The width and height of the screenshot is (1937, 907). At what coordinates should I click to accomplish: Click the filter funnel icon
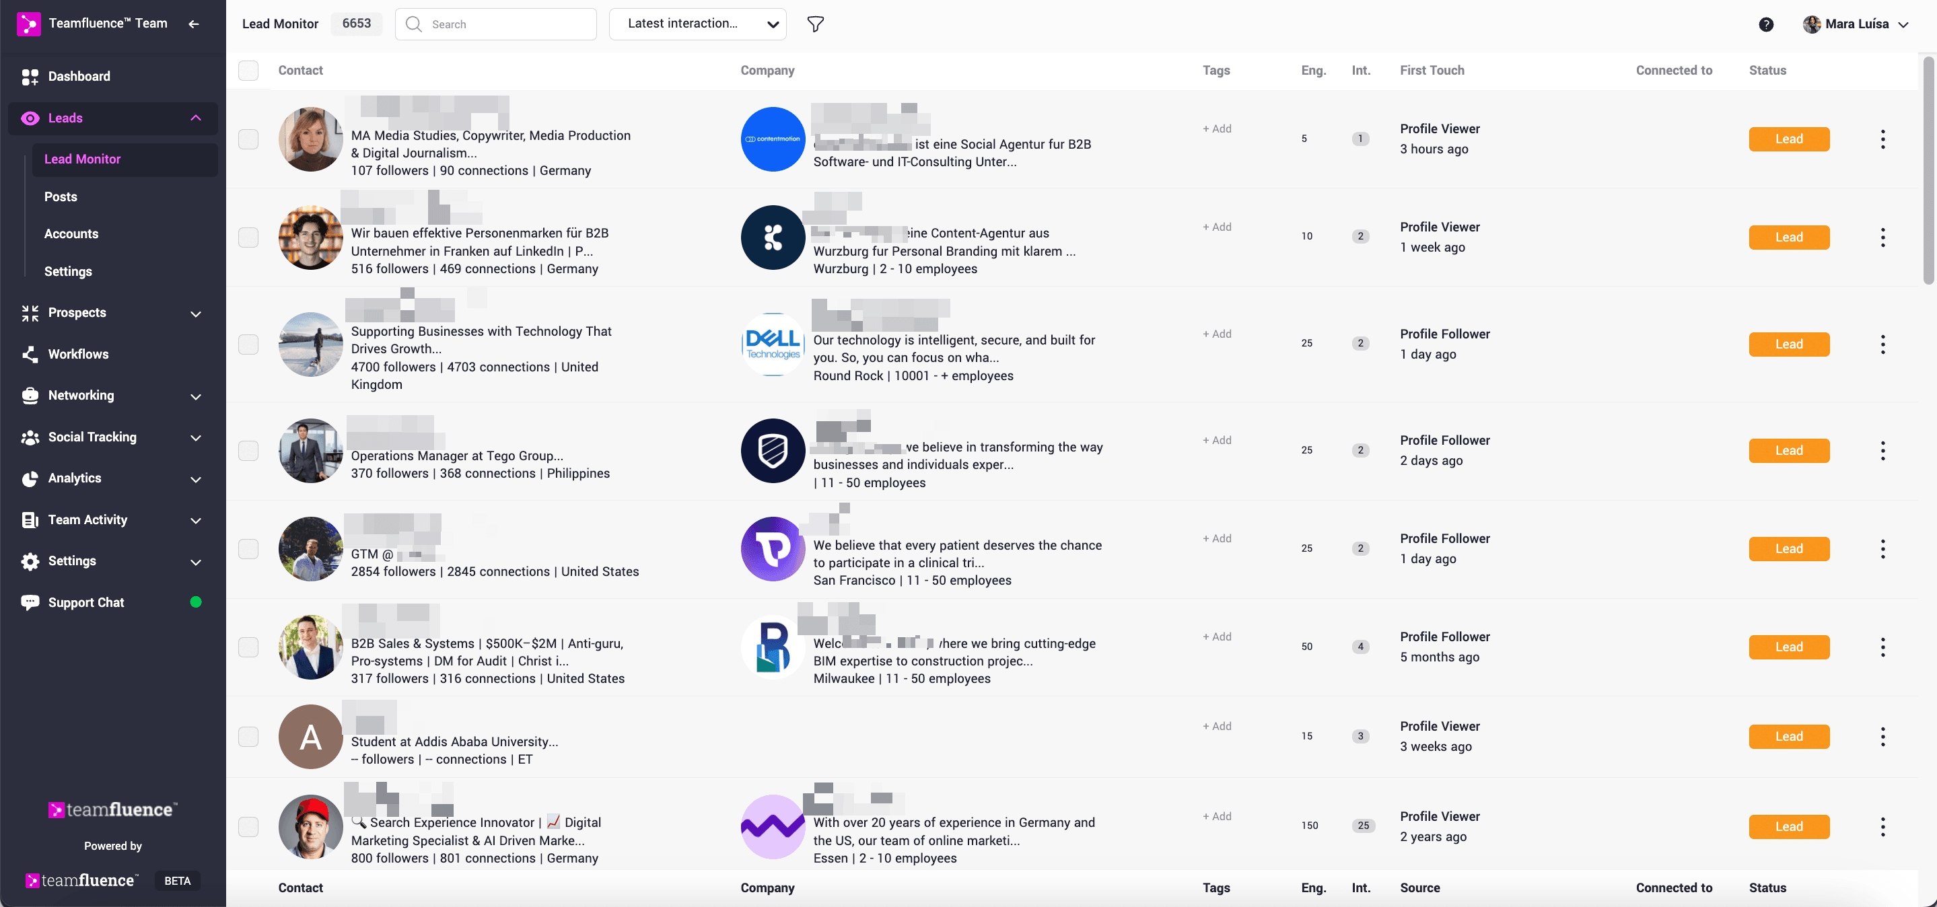(815, 24)
